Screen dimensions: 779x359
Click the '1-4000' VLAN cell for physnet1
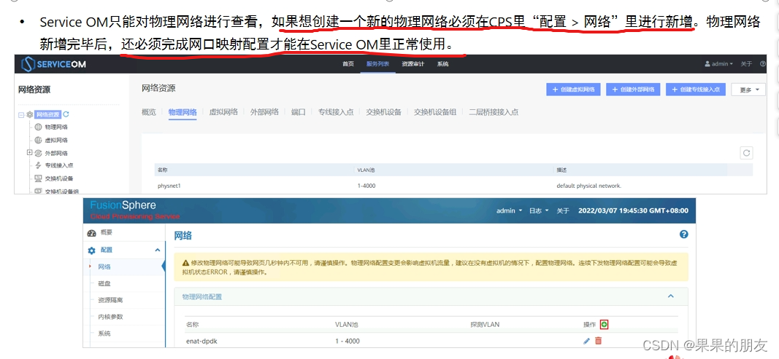(366, 186)
